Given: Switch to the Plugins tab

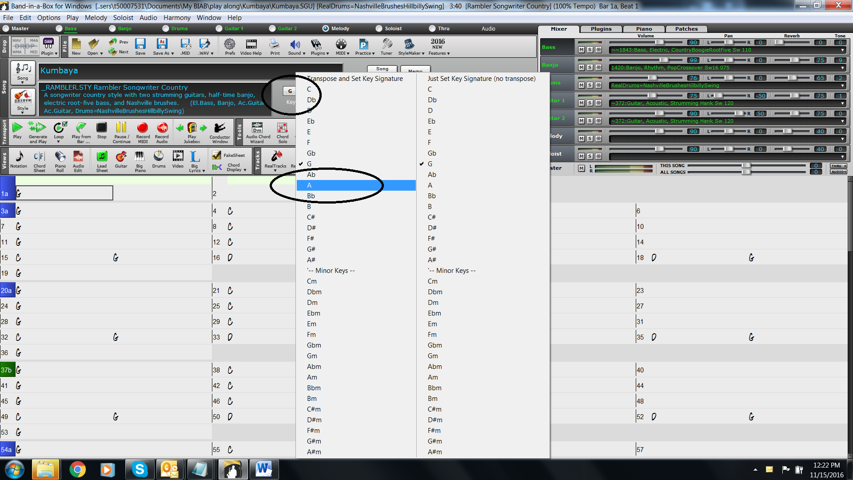Looking at the screenshot, I should 601,29.
